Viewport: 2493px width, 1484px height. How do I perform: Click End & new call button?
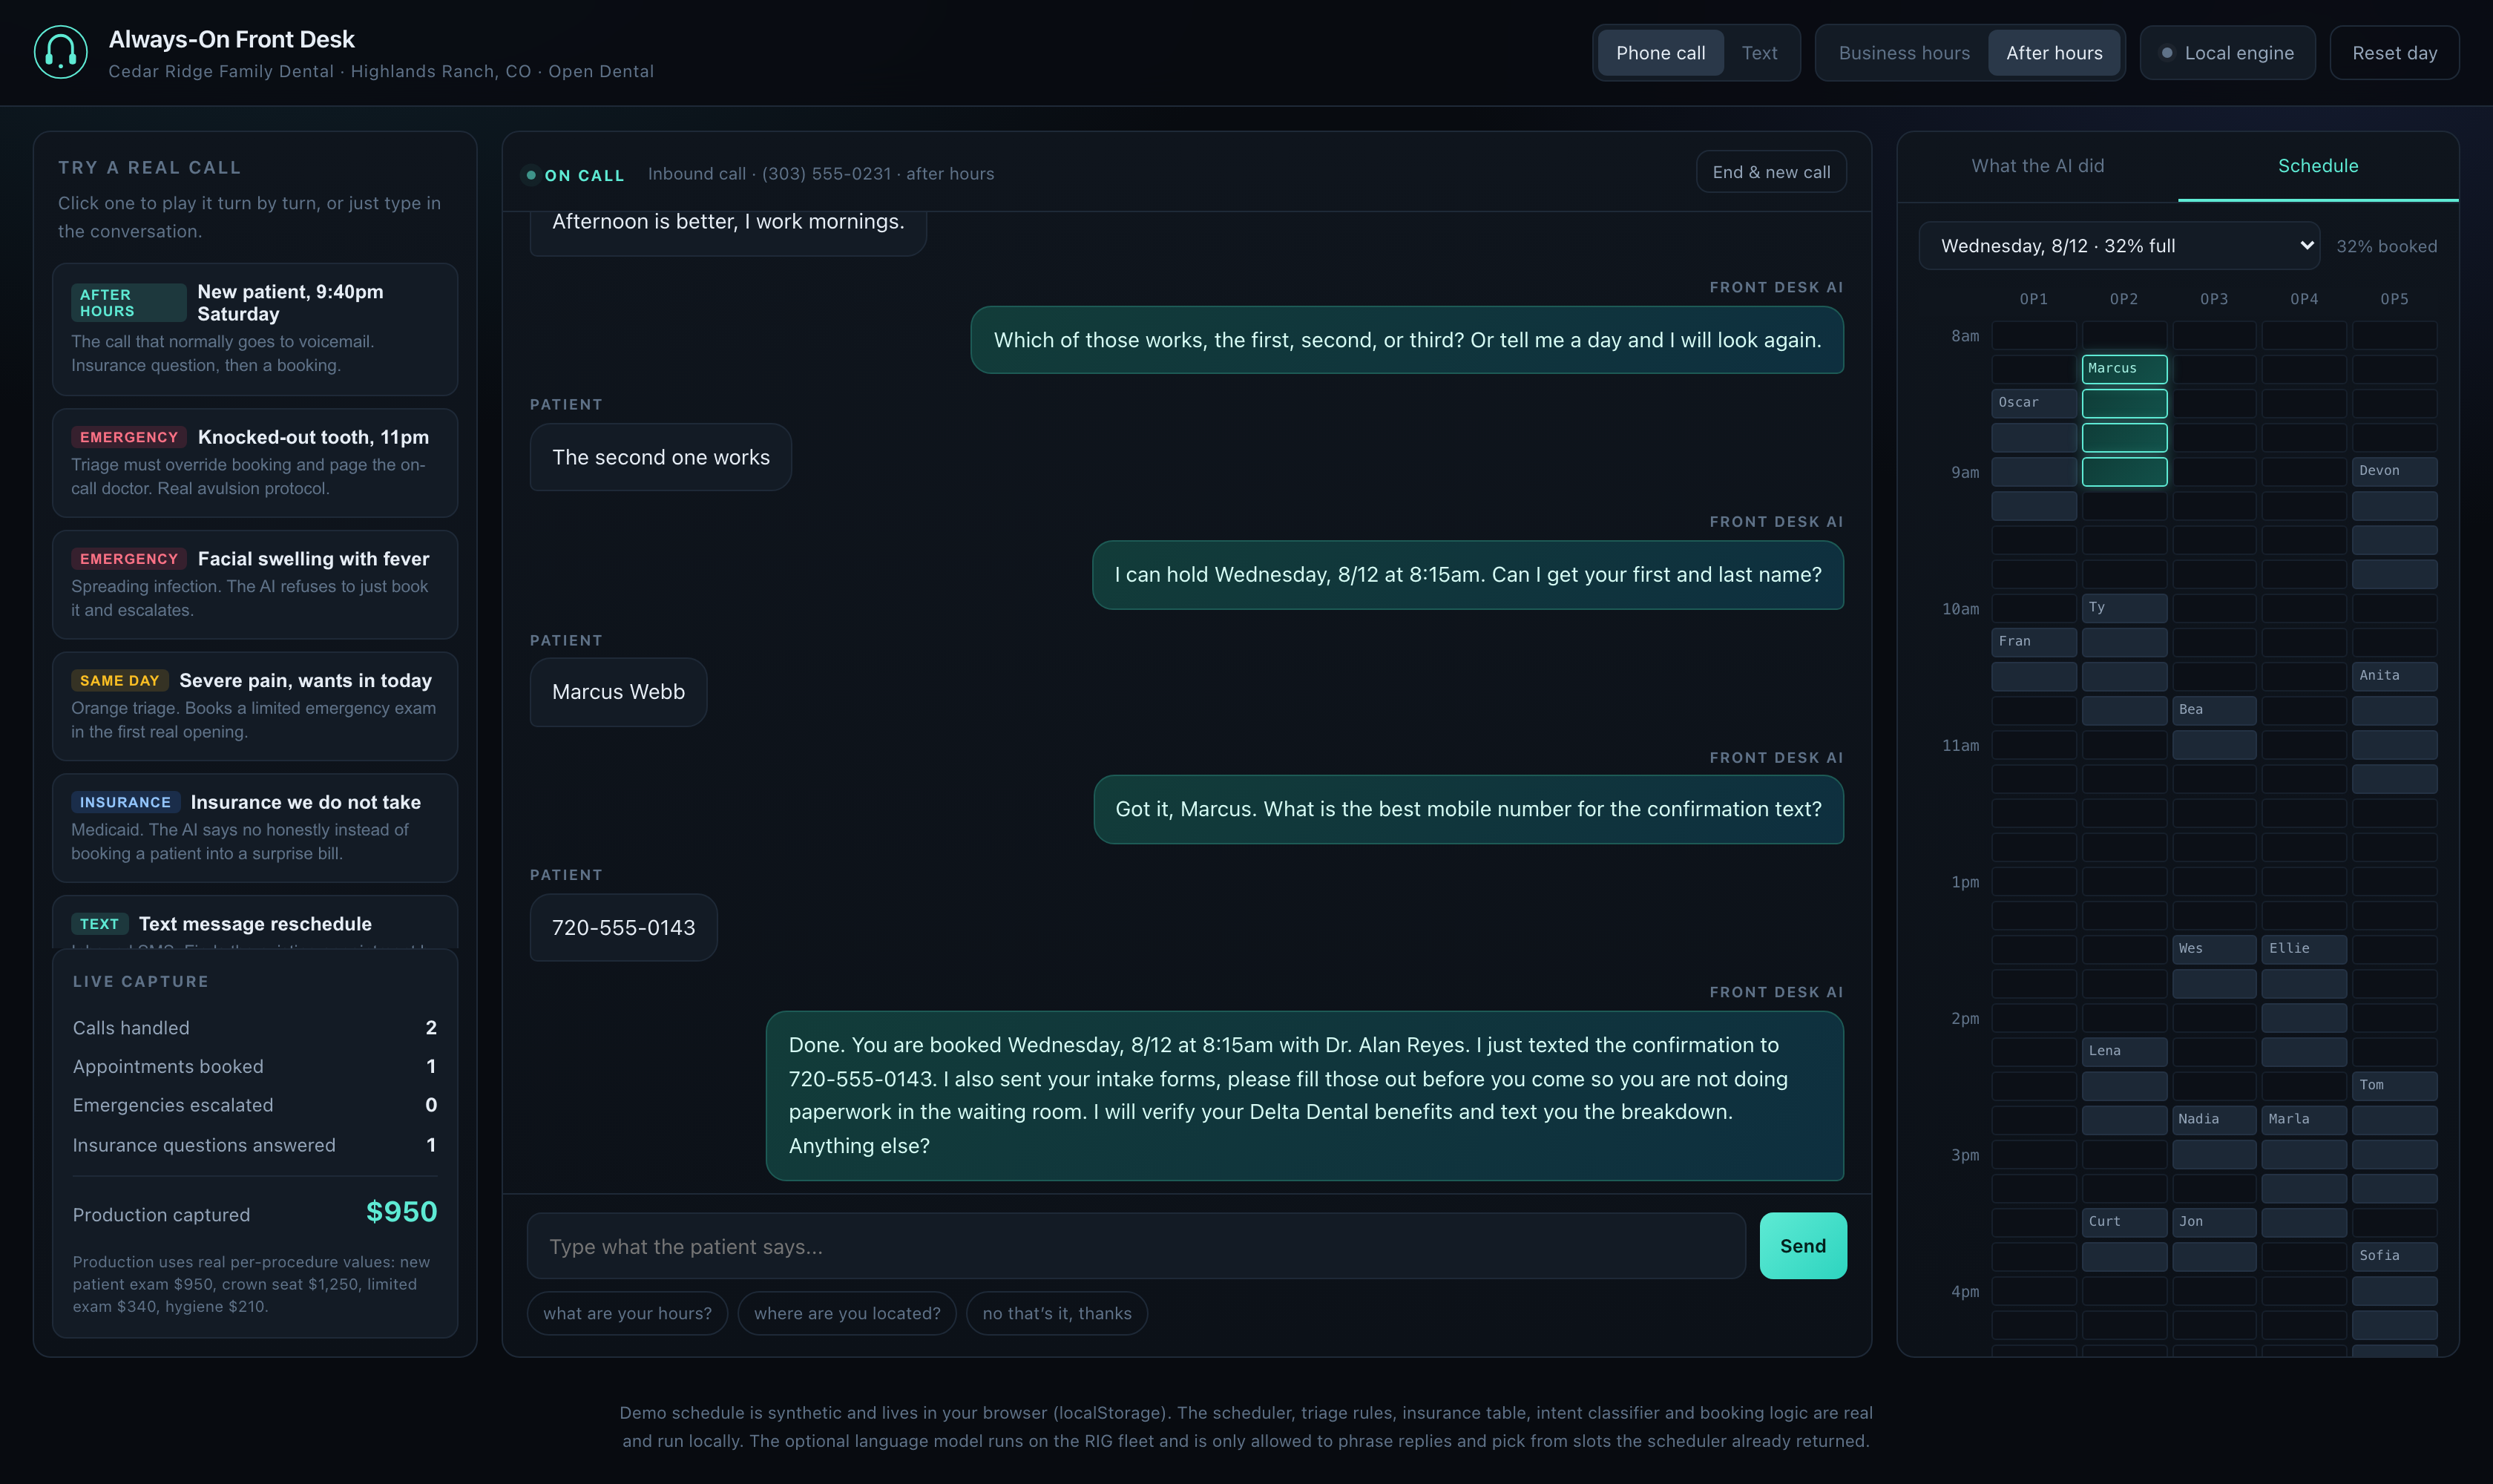click(1771, 172)
